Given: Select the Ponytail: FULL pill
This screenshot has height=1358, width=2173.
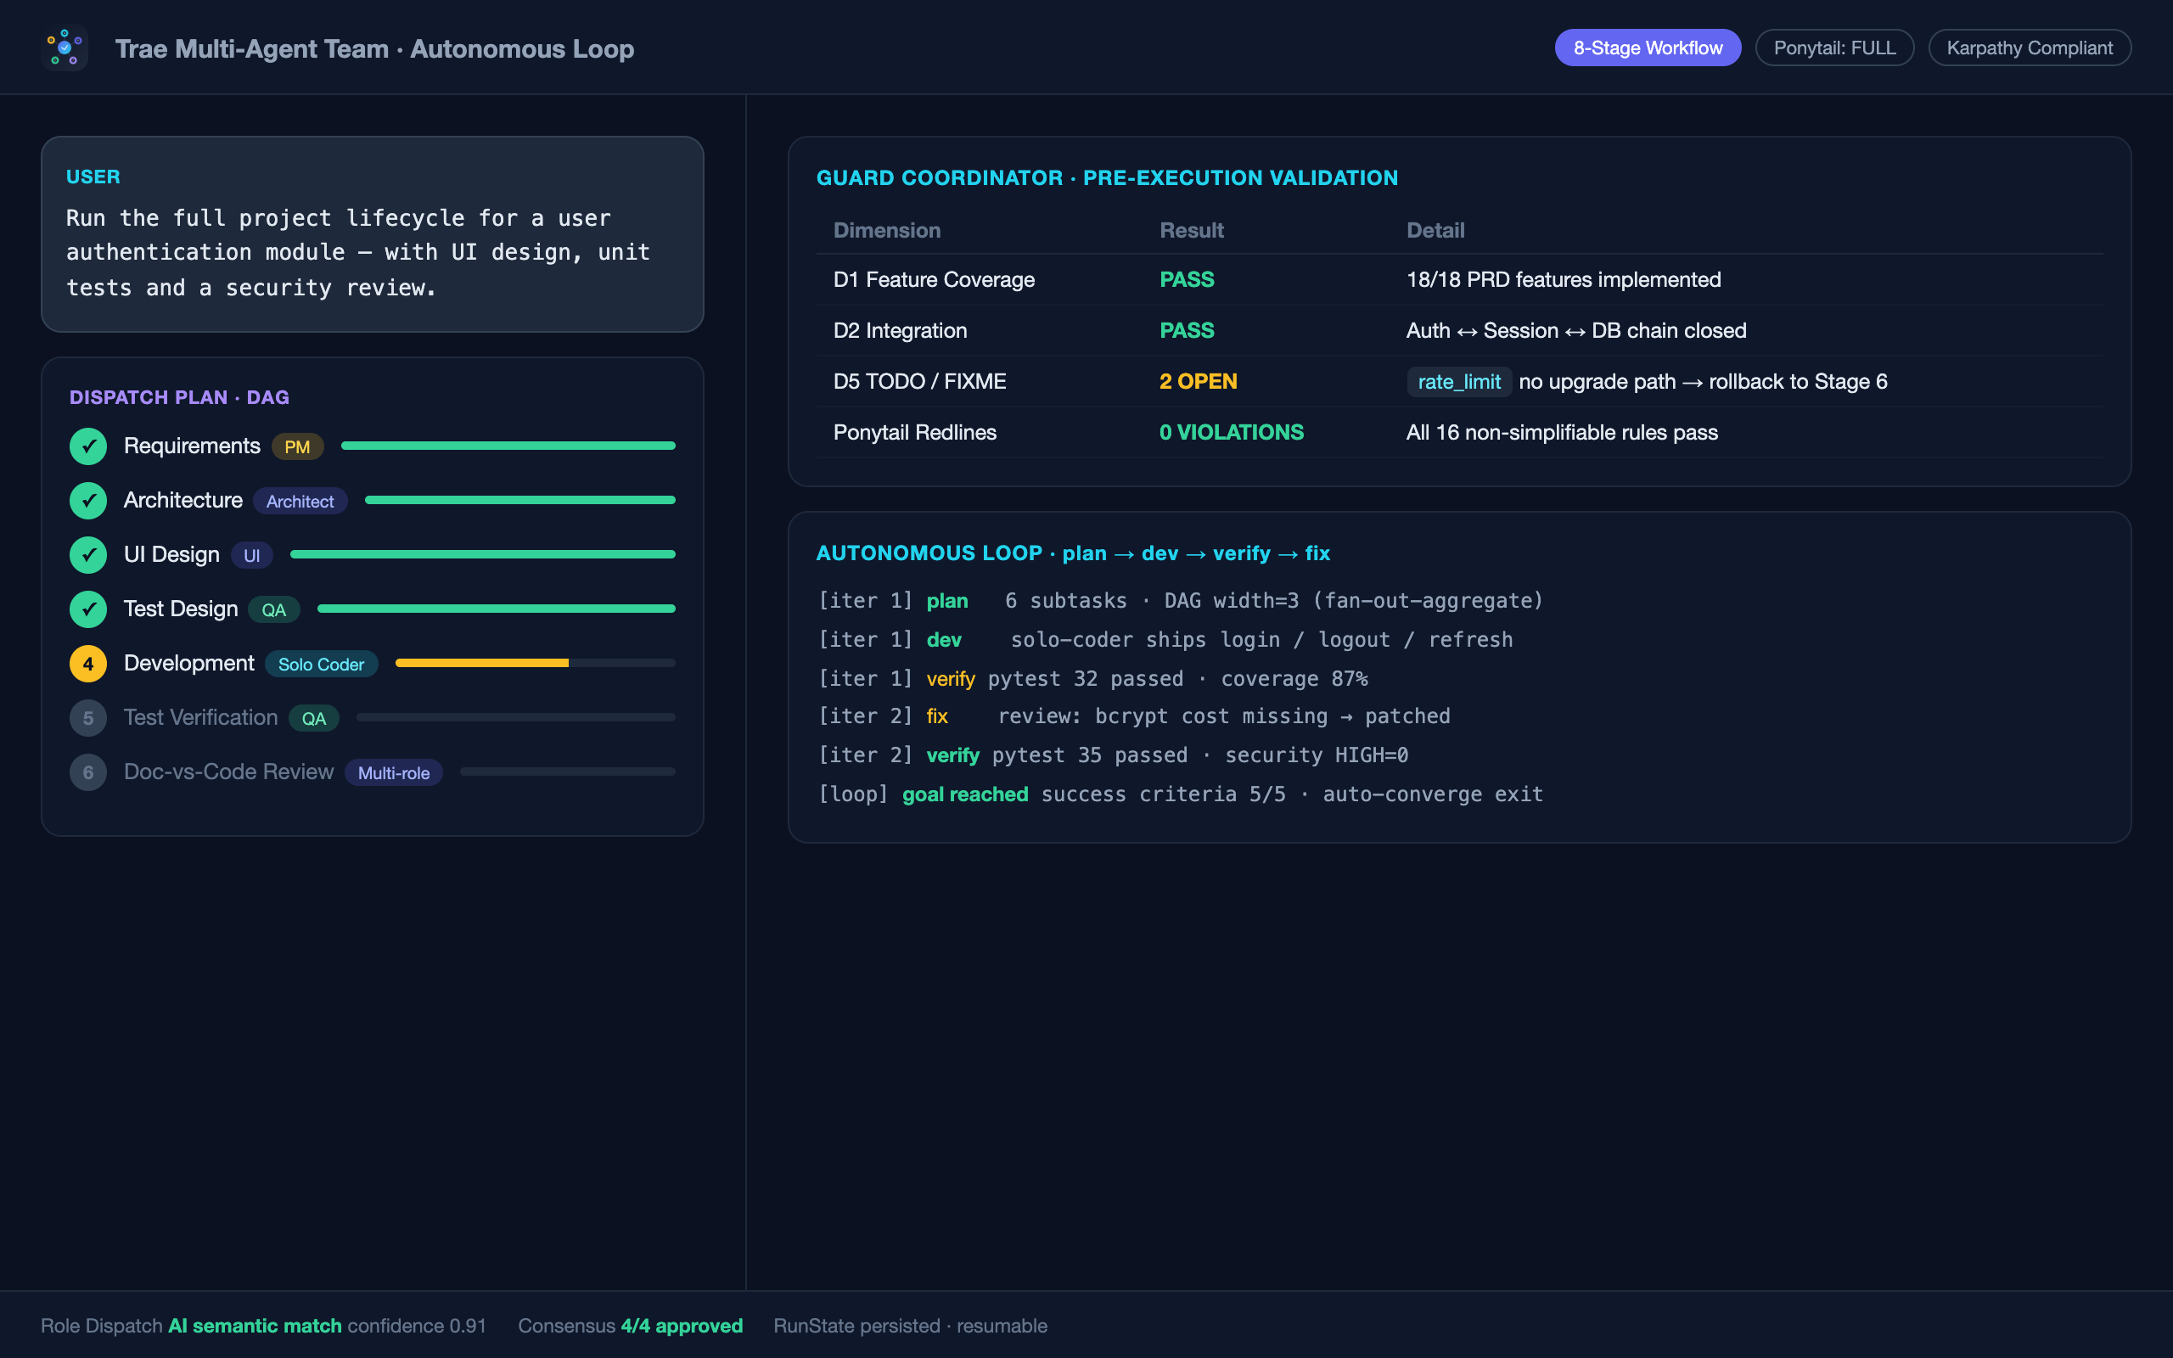Looking at the screenshot, I should [1834, 48].
